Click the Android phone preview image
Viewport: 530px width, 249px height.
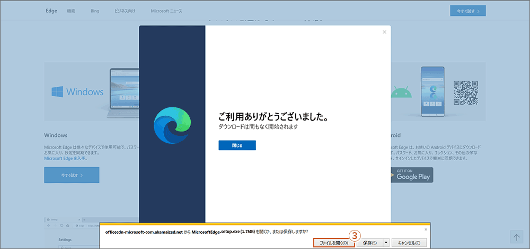432,92
